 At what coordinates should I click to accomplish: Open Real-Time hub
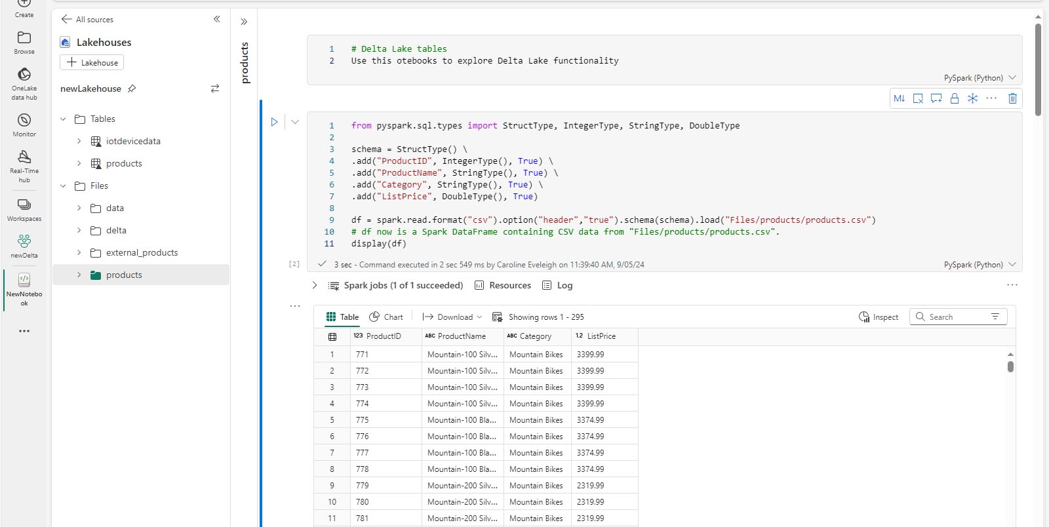[24, 166]
